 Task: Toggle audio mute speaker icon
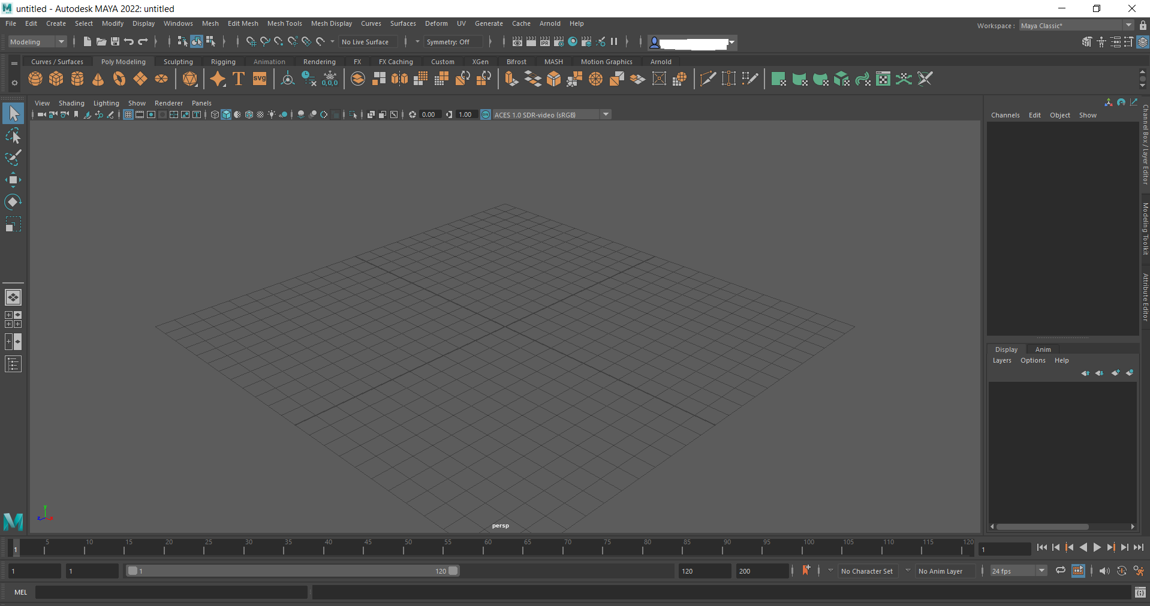point(1104,571)
